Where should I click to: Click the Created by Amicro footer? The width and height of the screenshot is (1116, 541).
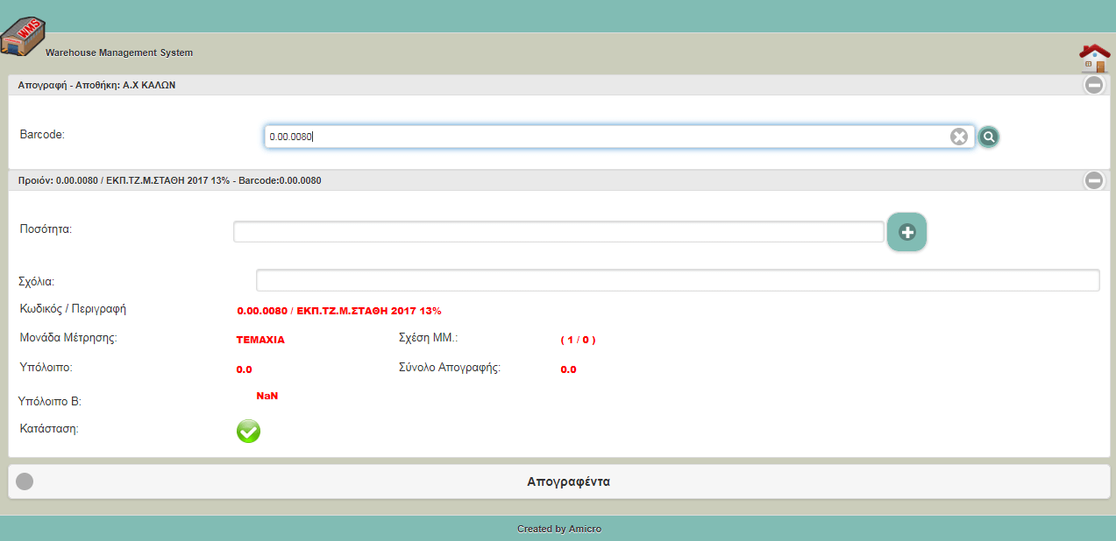[x=559, y=529]
